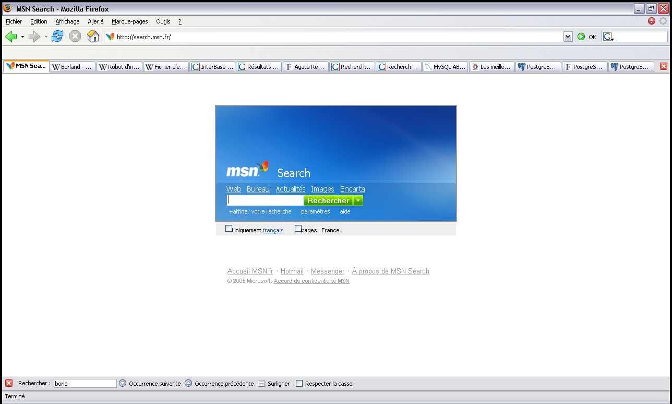
Task: Click the Surligner highlight icon
Action: coord(261,384)
